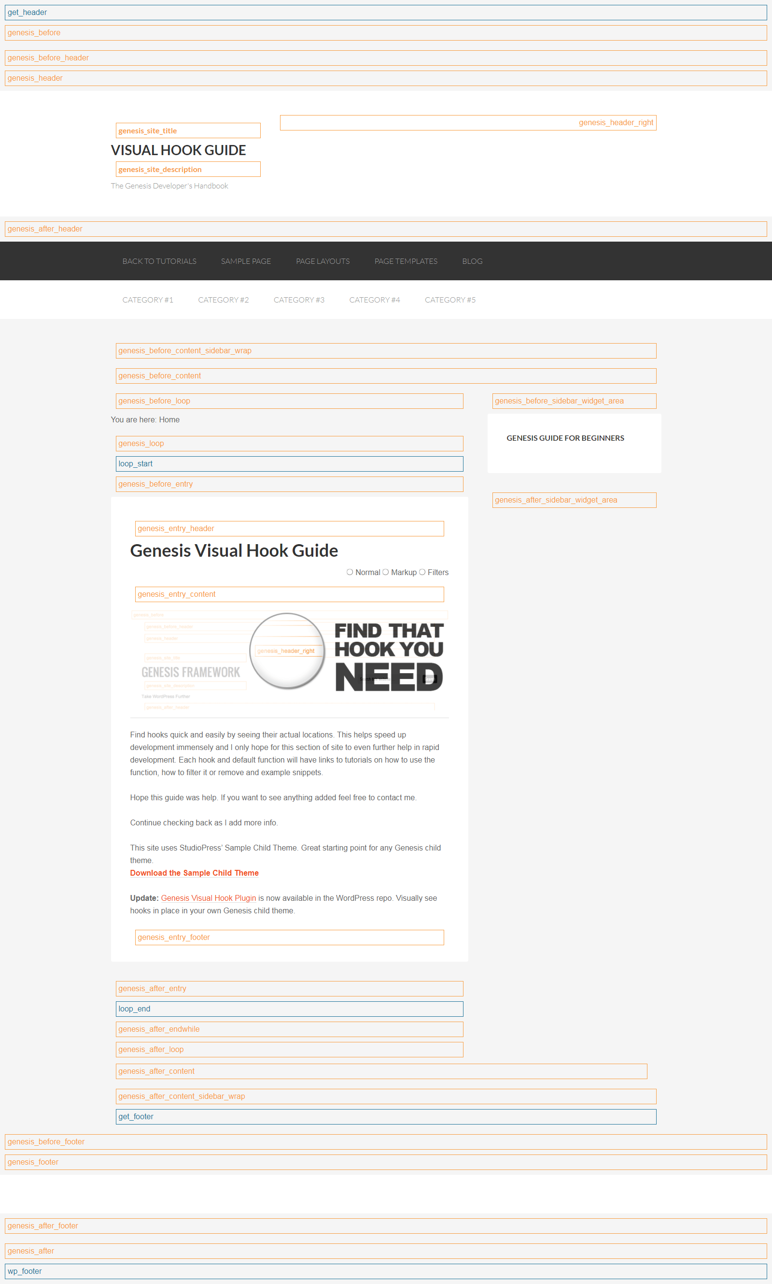Screen dimensions: 772x1284
Task: Click the genesis_loop hook label
Action: pos(289,444)
